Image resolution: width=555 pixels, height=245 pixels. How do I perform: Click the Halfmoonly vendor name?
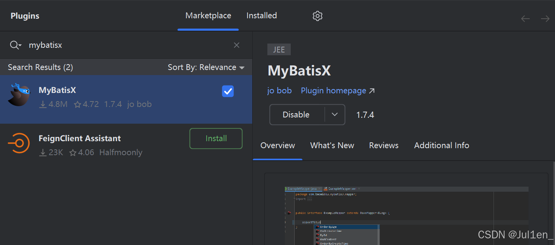click(x=121, y=152)
